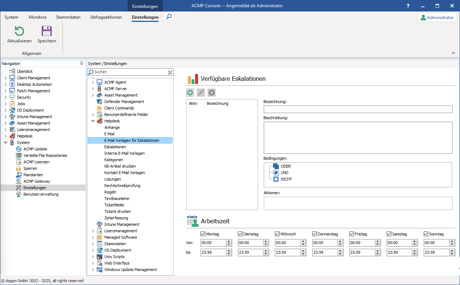460x285 pixels.
Task: Expand Asset Management in the settings tree
Action: tap(93, 95)
